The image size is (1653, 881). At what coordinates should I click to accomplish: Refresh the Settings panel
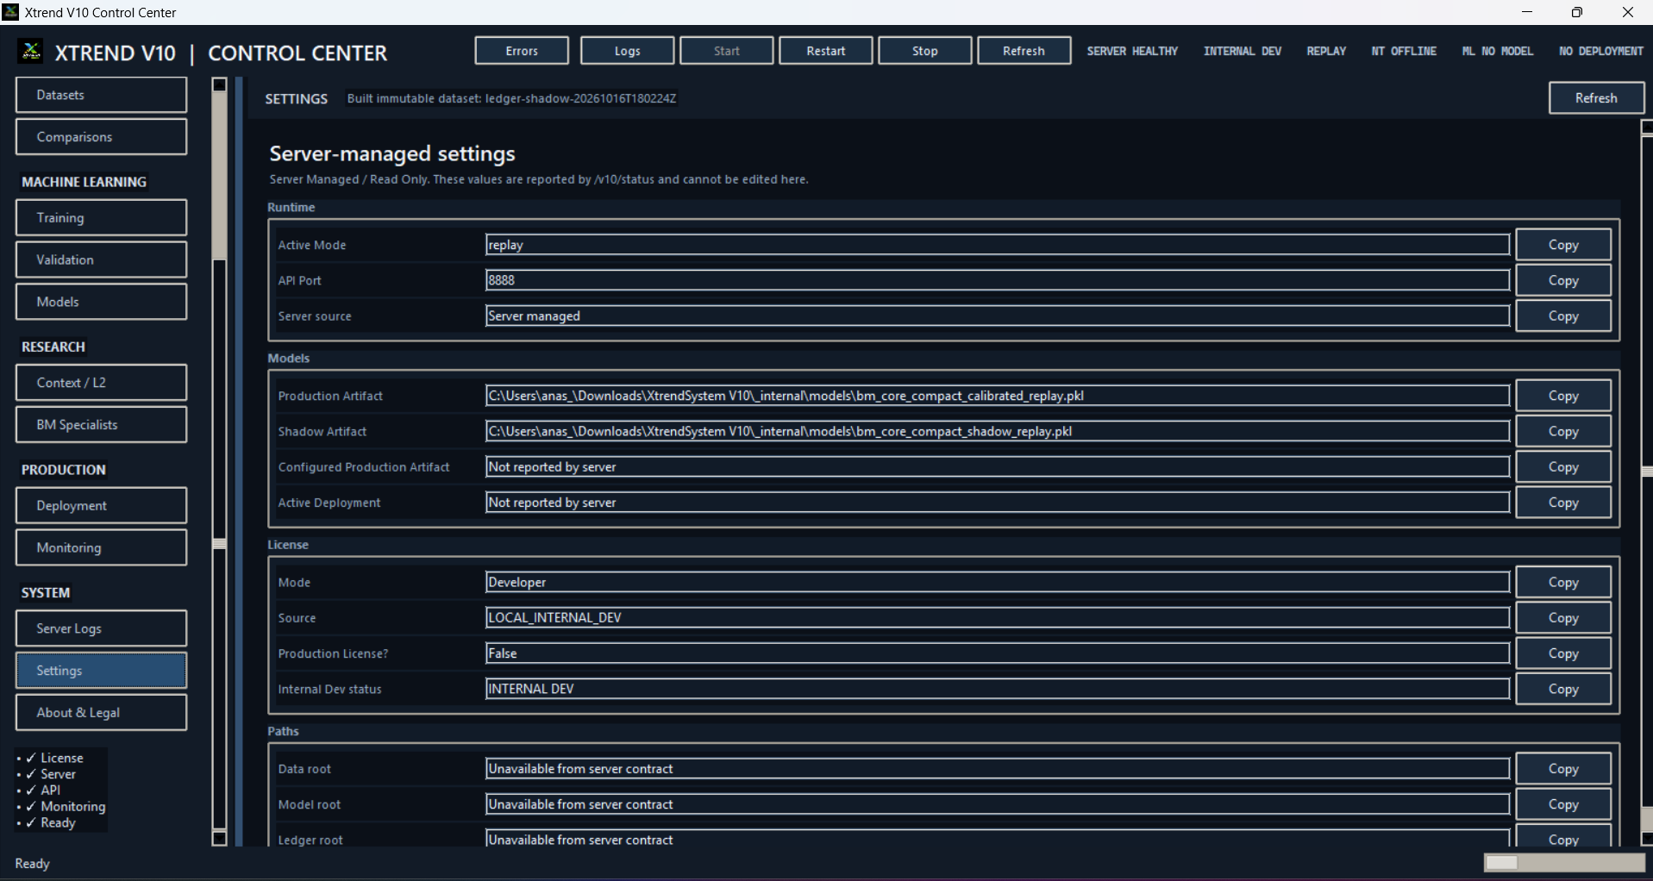(1596, 98)
